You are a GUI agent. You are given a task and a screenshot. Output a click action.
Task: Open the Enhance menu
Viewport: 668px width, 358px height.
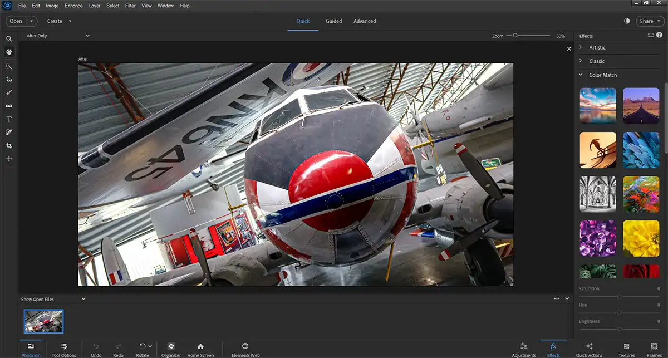73,6
